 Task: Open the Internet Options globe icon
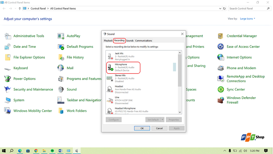(220, 57)
